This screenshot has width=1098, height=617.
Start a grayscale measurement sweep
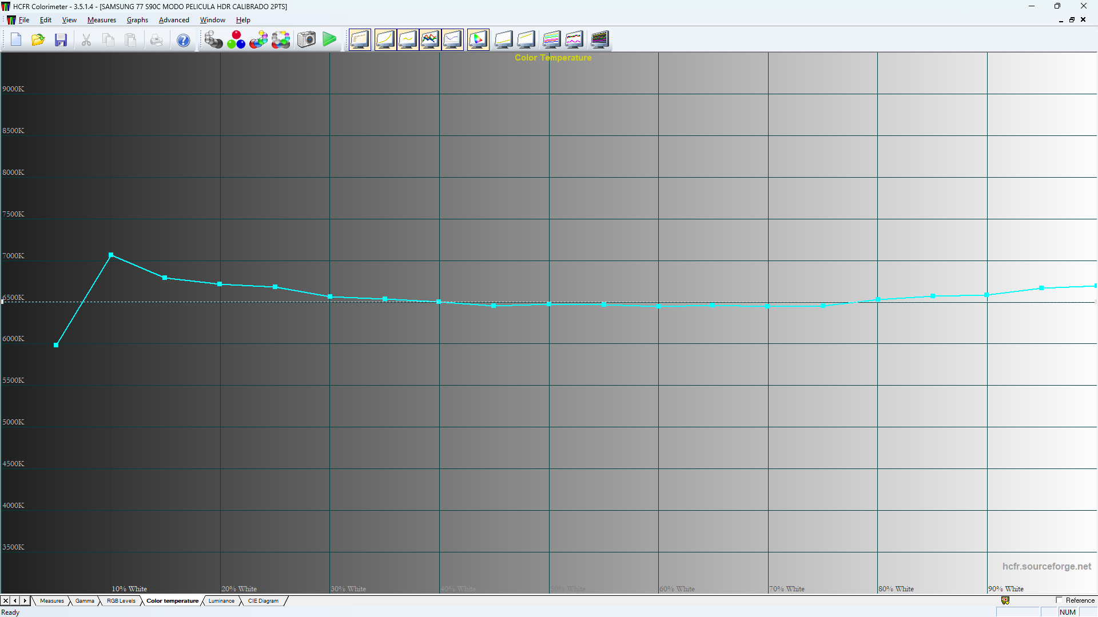(x=213, y=39)
